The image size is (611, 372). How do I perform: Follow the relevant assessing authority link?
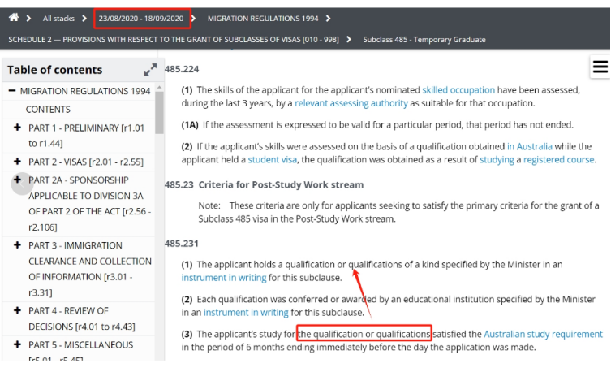(351, 103)
